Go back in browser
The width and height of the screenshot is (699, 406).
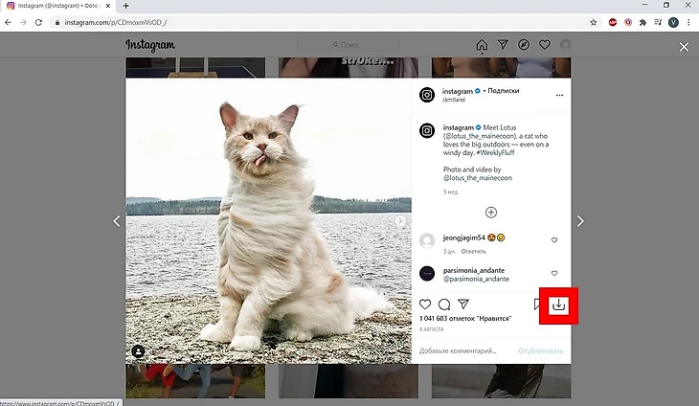pyautogui.click(x=8, y=22)
